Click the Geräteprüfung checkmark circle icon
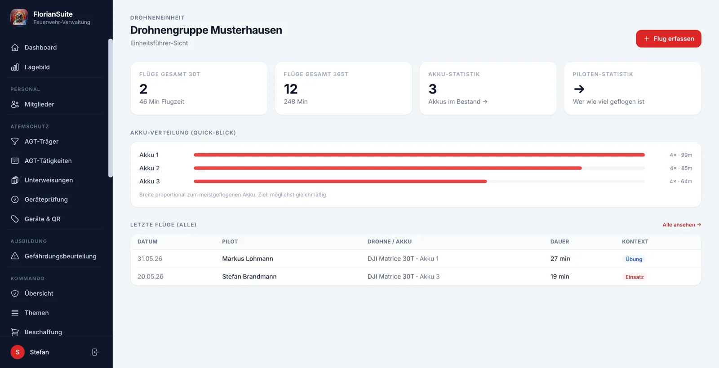 (15, 200)
